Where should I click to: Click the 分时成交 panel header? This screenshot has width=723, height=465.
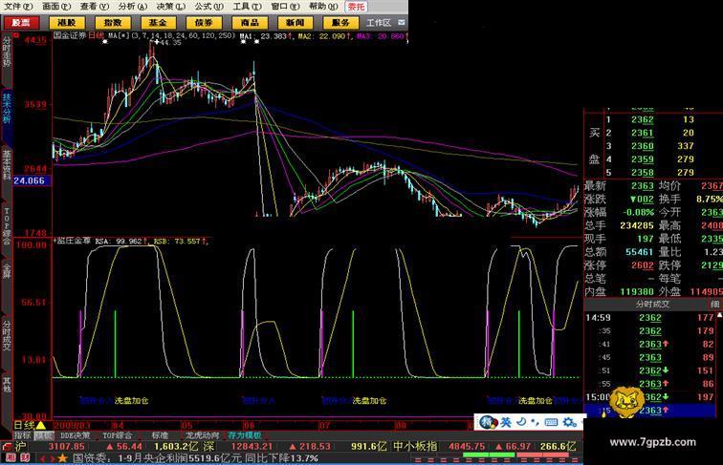pos(652,305)
